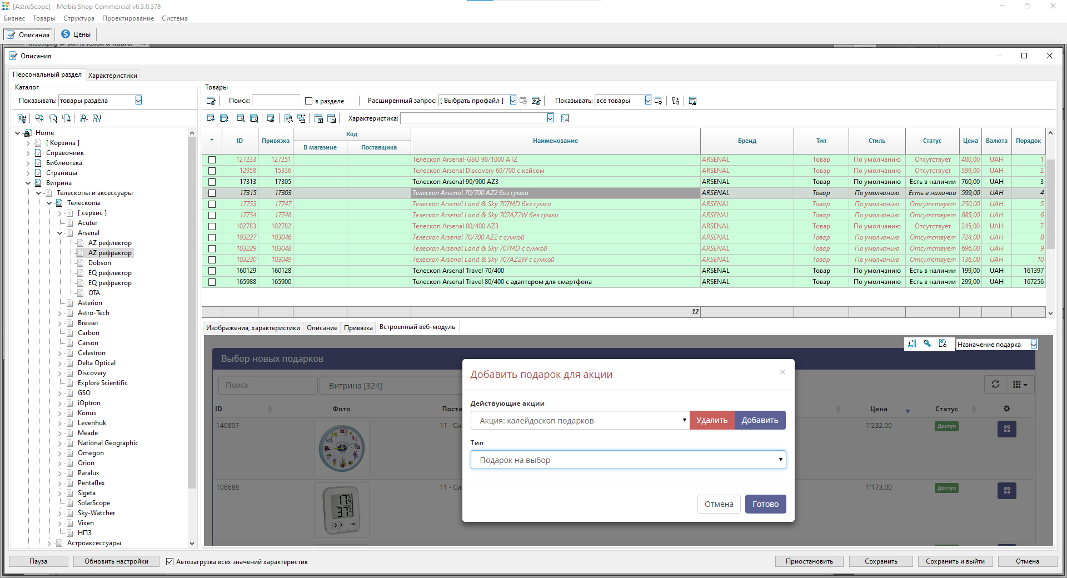Click the add multiple products icon
This screenshot has width=1067, height=578.
225,118
